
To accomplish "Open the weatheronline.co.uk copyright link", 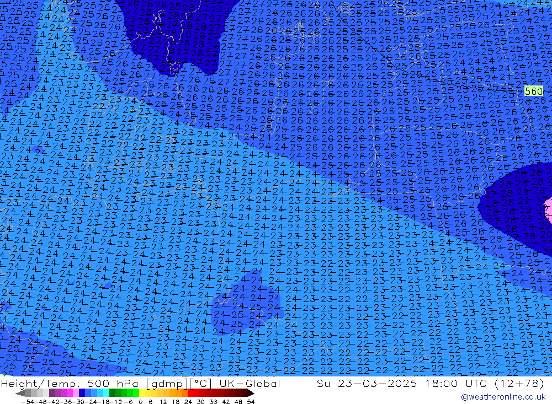I will click(503, 397).
